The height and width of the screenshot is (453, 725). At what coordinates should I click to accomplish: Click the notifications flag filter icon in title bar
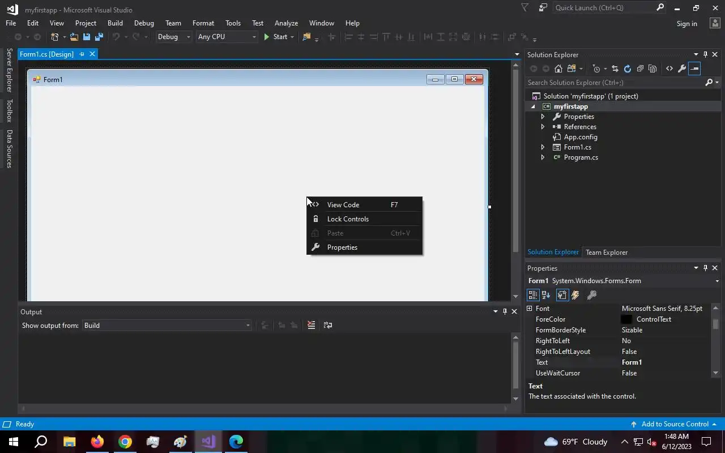pyautogui.click(x=525, y=8)
